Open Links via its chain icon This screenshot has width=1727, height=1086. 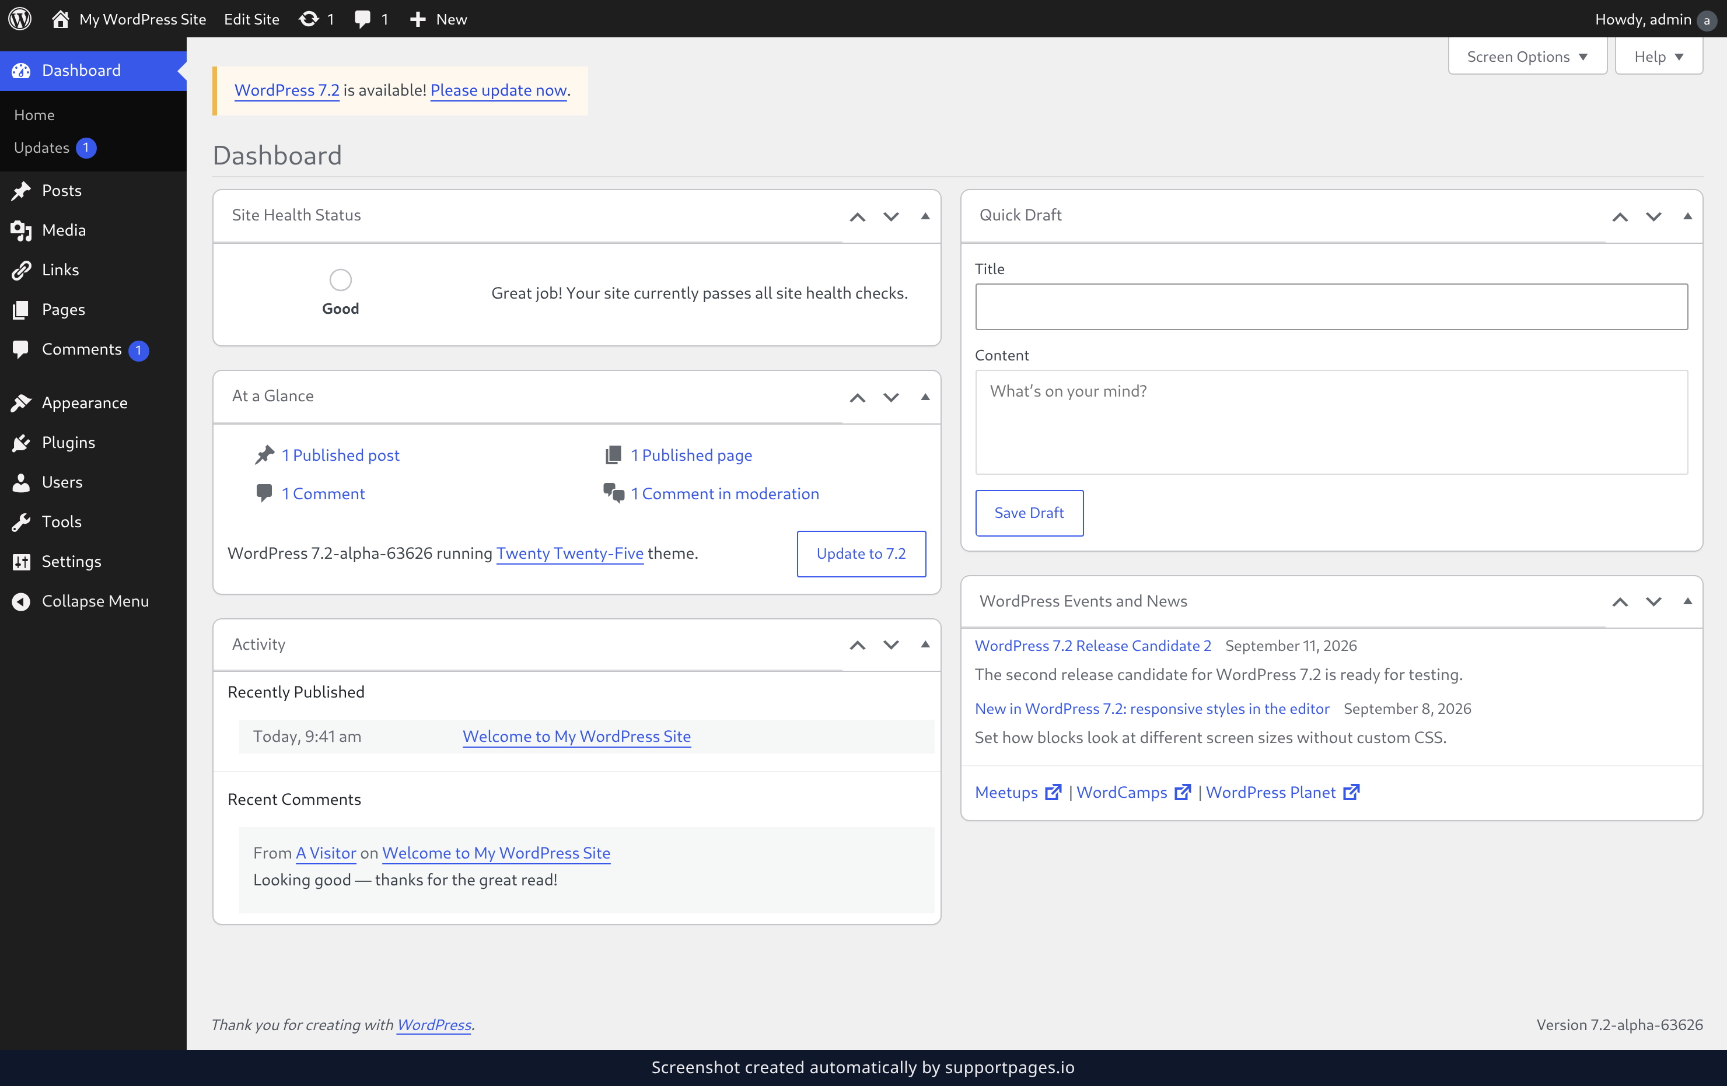pos(22,270)
